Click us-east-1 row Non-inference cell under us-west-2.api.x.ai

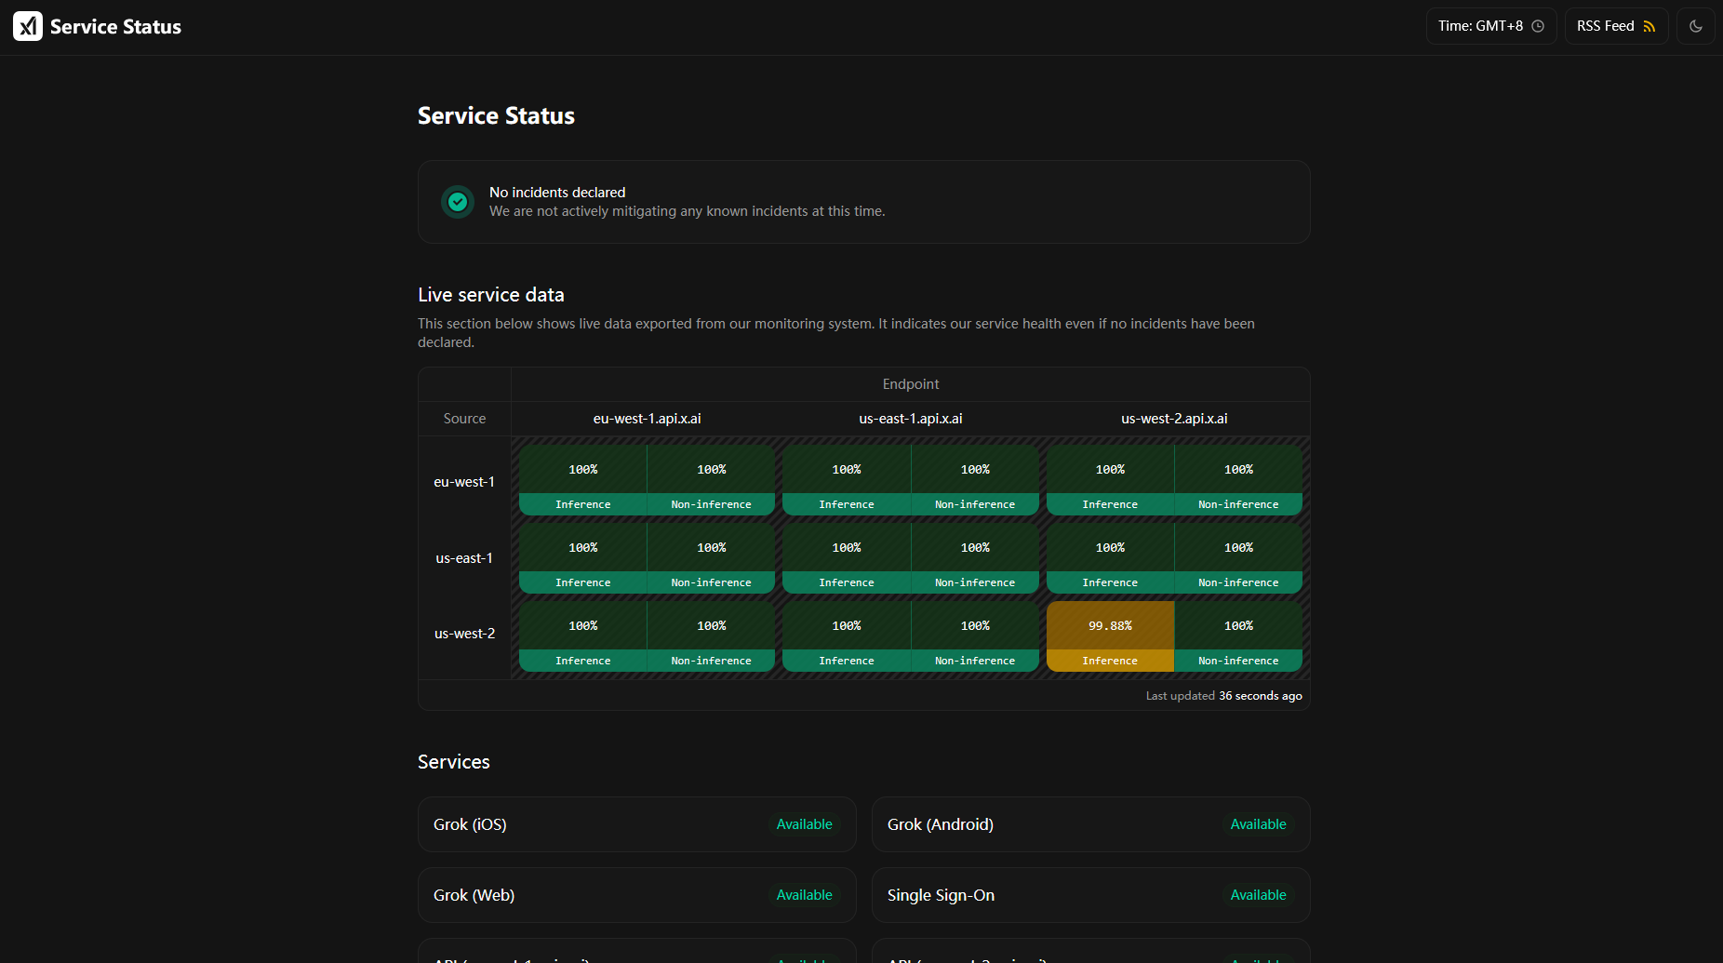coord(1238,558)
